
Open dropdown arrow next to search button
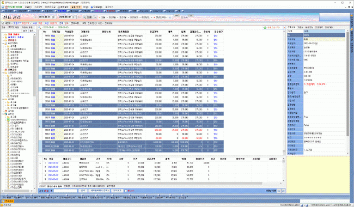pyautogui.click(x=95, y=17)
